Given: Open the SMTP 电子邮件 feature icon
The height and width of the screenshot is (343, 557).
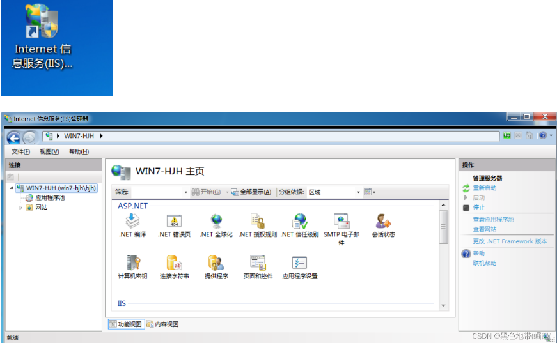Looking at the screenshot, I should tap(341, 229).
